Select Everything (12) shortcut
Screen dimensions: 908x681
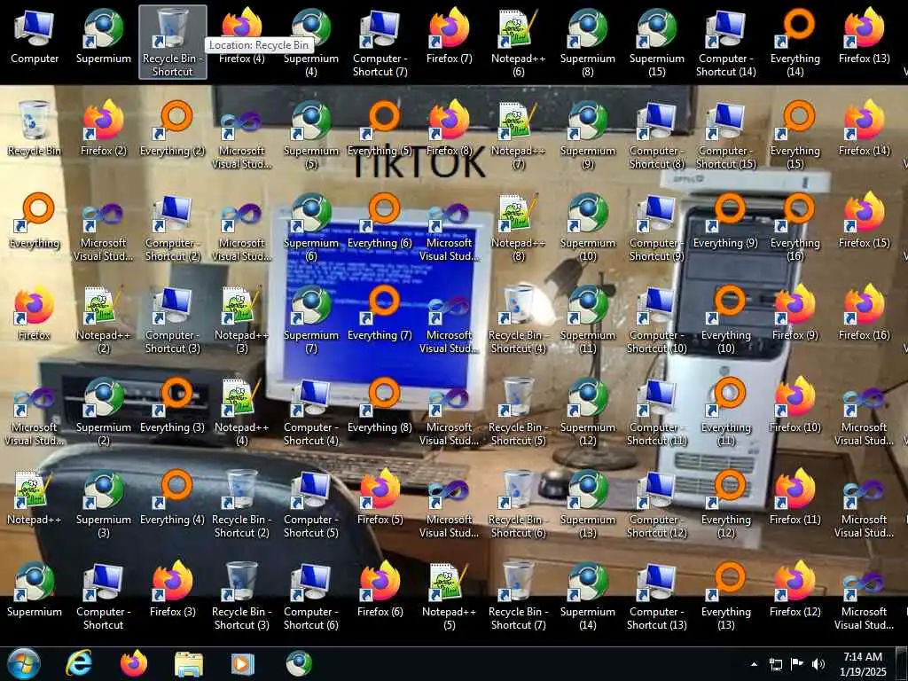(x=725, y=502)
